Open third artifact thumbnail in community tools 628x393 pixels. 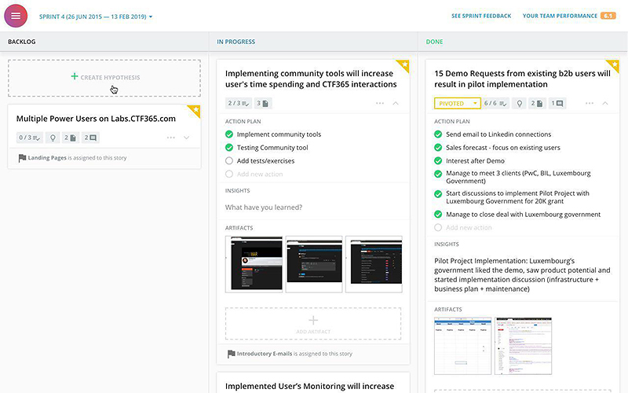(x=374, y=264)
